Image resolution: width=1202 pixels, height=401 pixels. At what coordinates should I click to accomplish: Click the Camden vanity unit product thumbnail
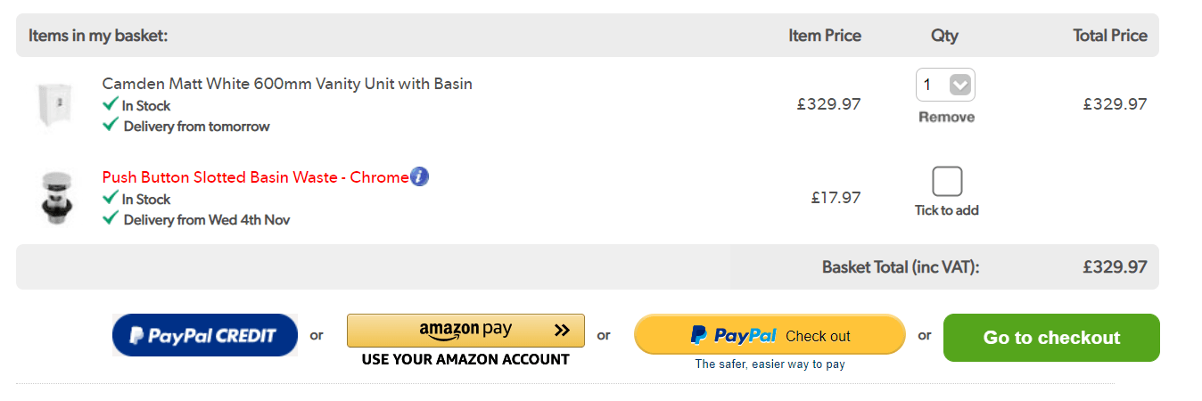click(53, 105)
